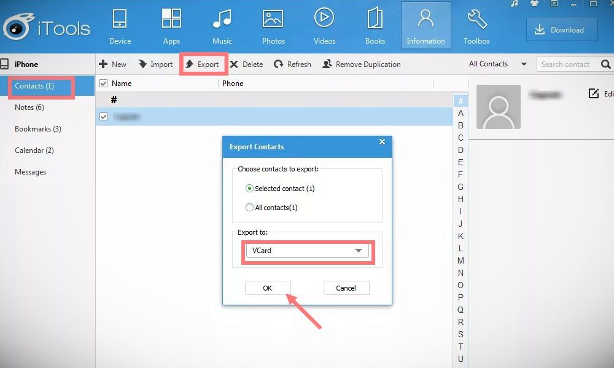Jump to letter A in the index
Screen dimensions: 614x368
[460, 113]
